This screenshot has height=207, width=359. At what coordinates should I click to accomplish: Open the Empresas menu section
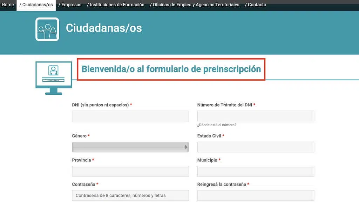(70, 5)
